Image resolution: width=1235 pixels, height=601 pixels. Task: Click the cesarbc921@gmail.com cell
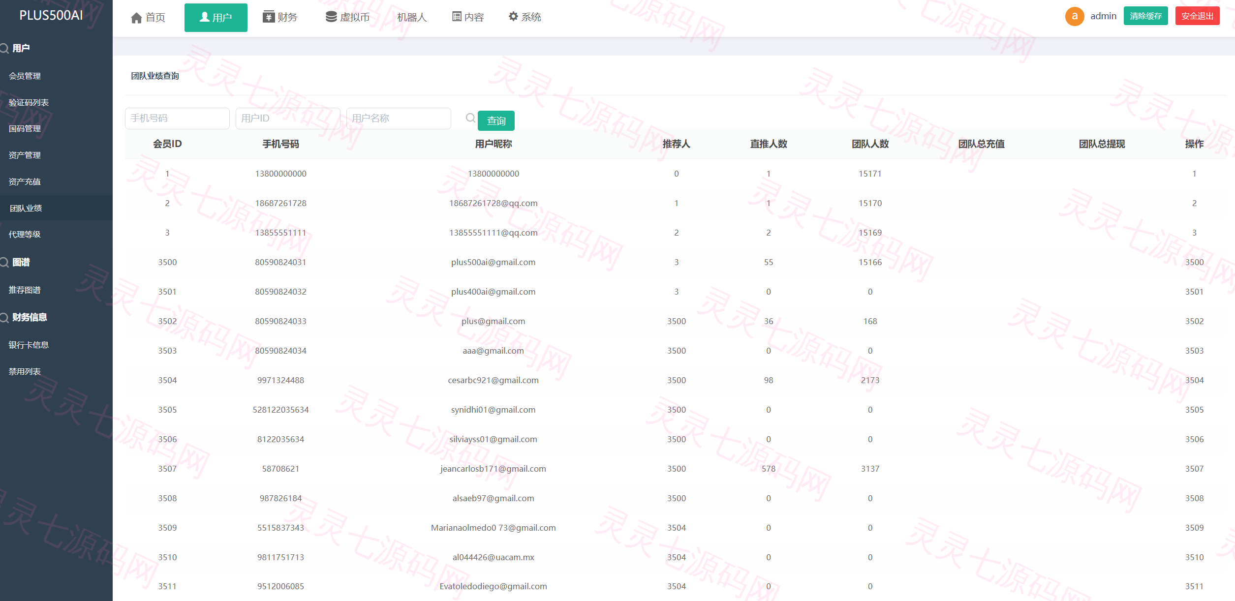493,381
